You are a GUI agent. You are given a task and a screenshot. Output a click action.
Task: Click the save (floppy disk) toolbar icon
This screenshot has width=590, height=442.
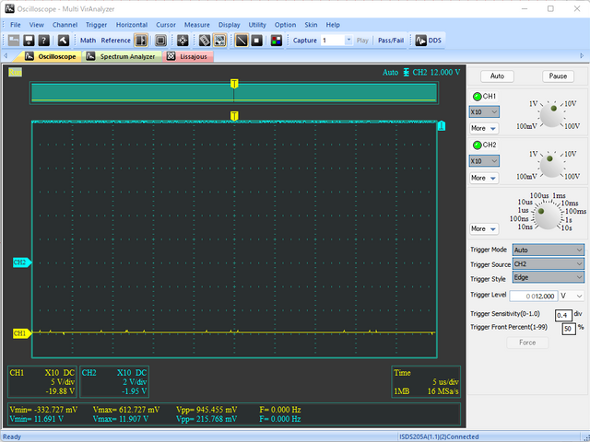click(x=29, y=41)
